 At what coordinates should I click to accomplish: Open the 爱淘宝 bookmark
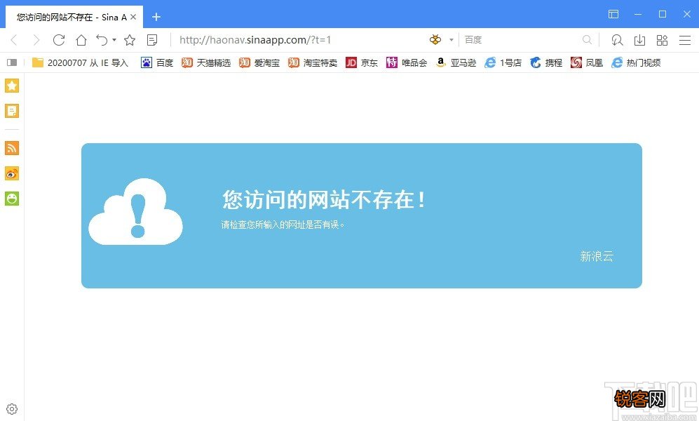259,63
